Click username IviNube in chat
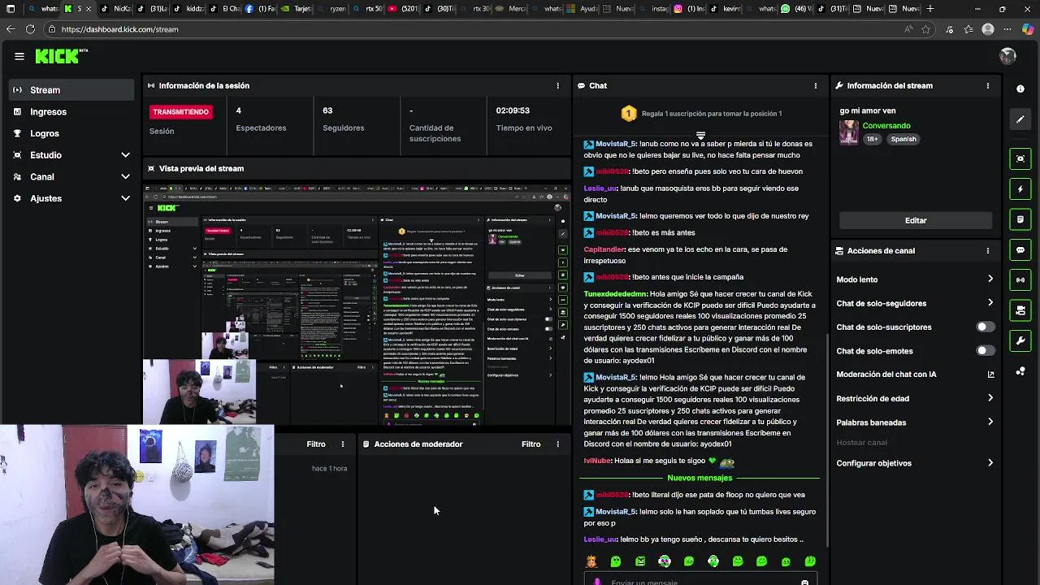1040x585 pixels. point(597,461)
